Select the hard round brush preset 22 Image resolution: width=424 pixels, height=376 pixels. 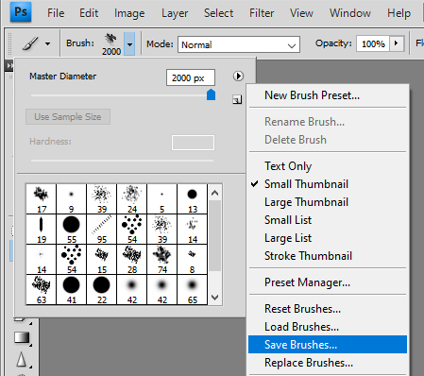[102, 290]
